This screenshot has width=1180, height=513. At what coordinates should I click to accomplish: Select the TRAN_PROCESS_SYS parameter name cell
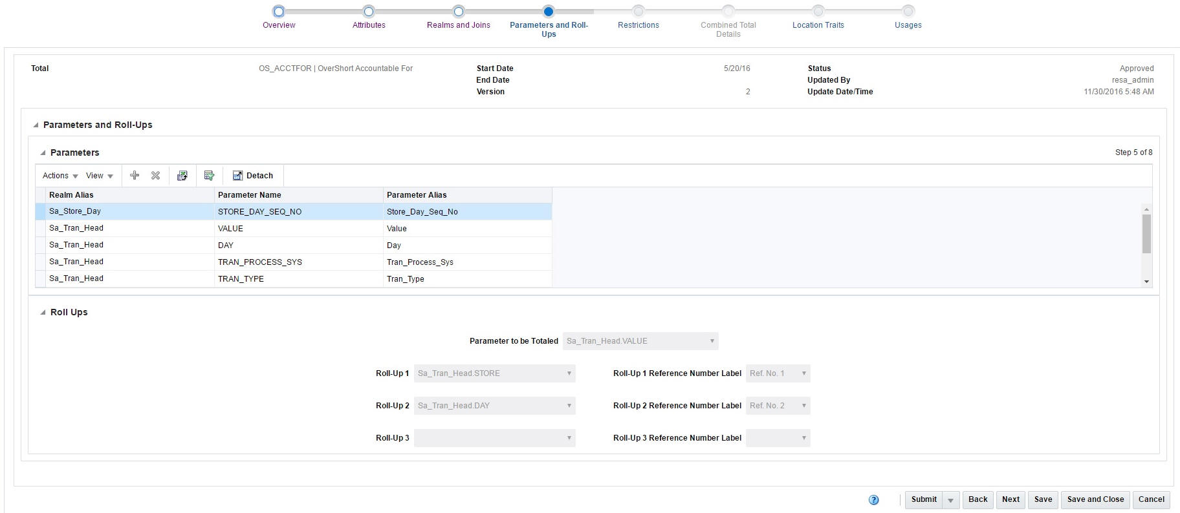coord(299,262)
